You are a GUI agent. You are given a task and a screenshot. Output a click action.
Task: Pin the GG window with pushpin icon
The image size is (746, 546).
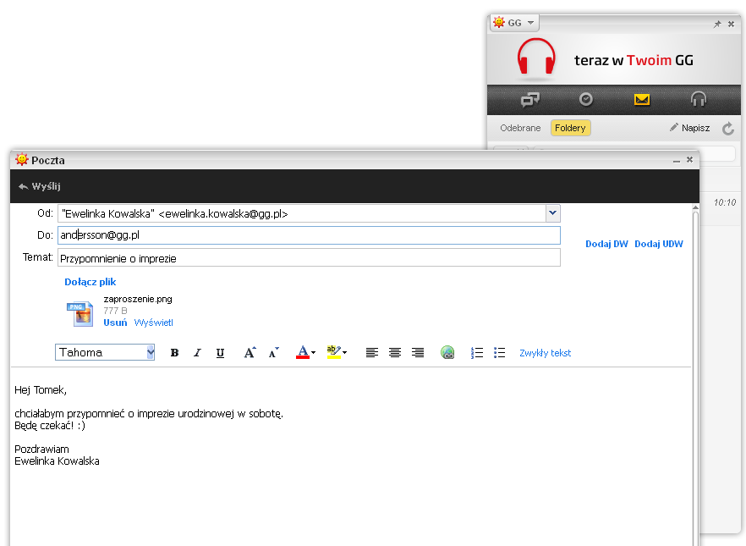pyautogui.click(x=717, y=25)
